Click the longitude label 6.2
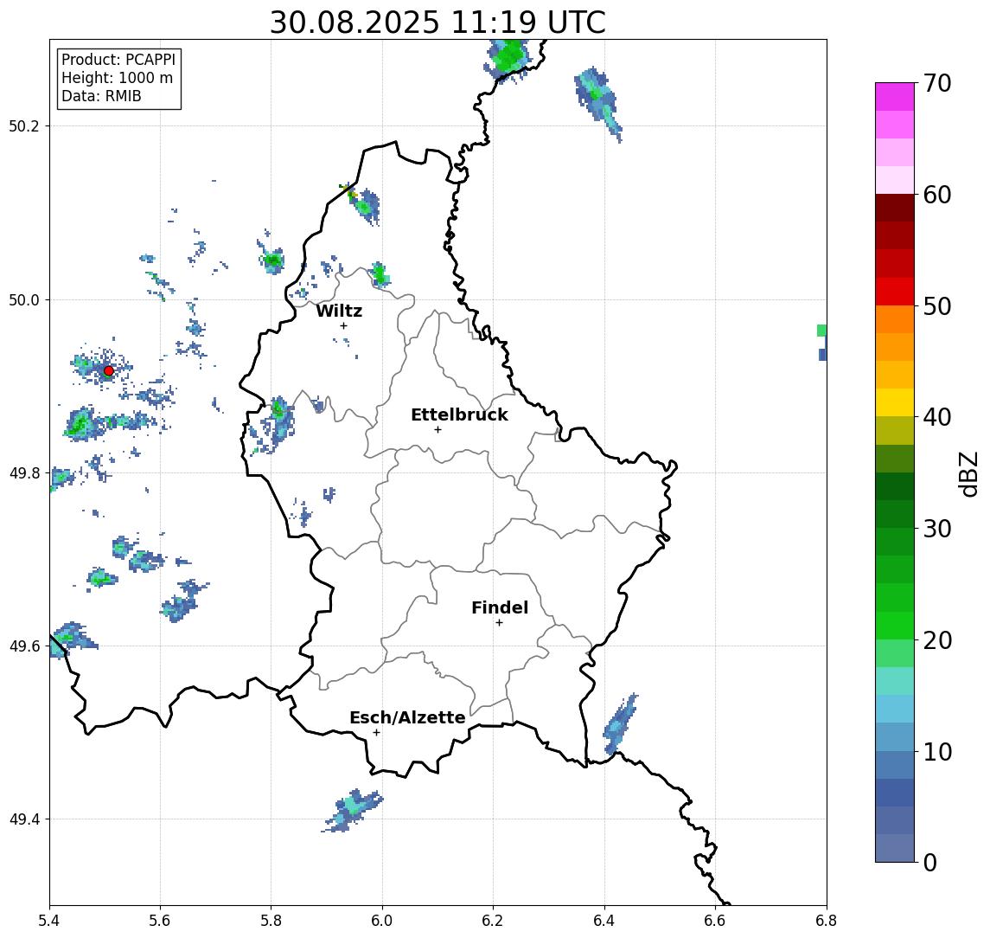The image size is (990, 938). (494, 921)
